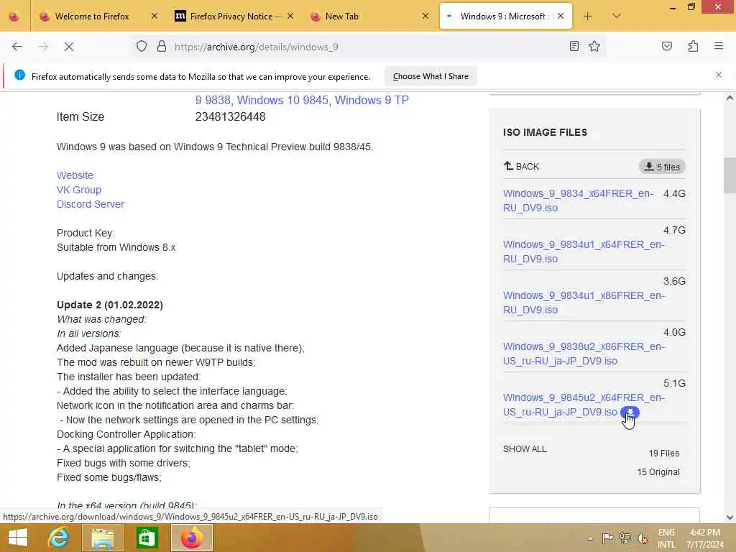Download Windows_9_9834_x64FRER_en-RU_DV9.iso

(578, 201)
